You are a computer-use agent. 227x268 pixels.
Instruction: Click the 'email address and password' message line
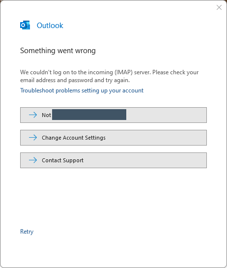(x=75, y=80)
